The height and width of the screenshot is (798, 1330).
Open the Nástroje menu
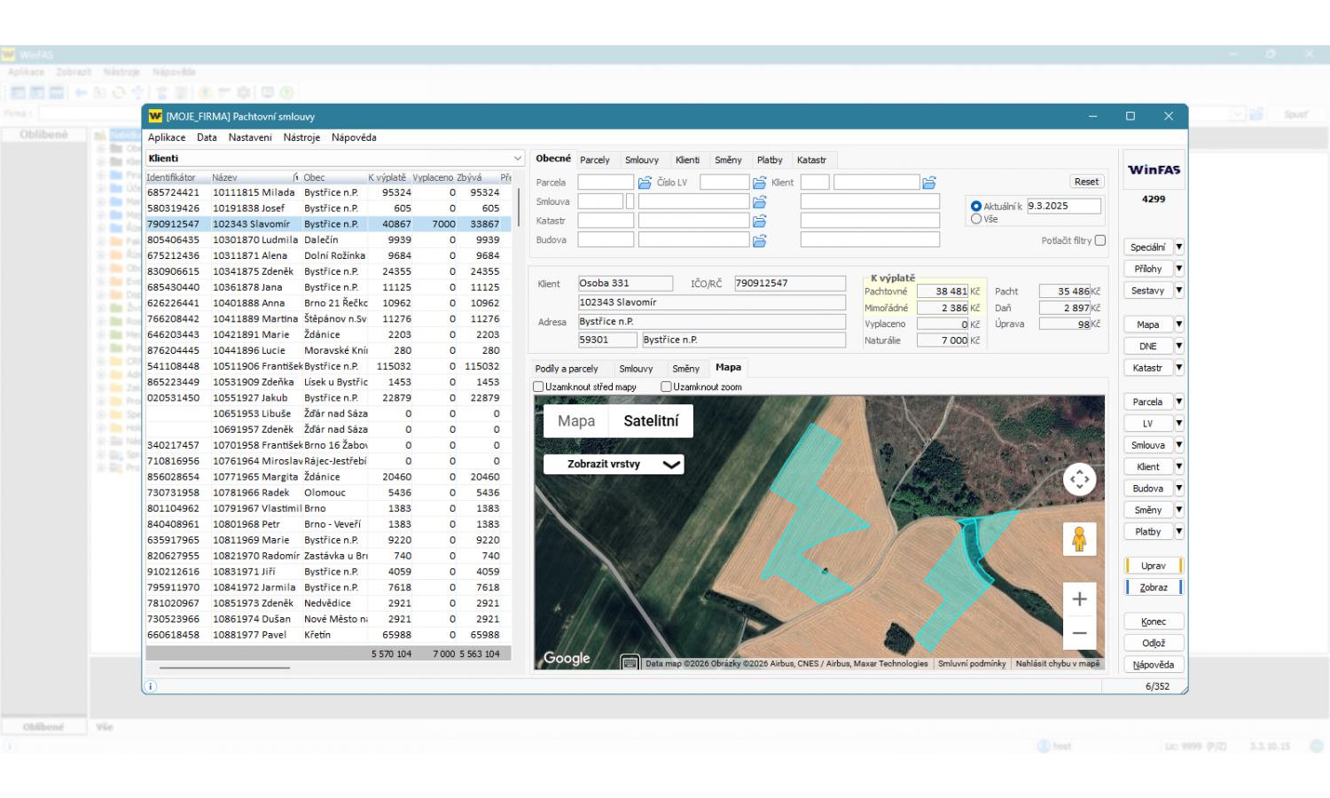[301, 137]
